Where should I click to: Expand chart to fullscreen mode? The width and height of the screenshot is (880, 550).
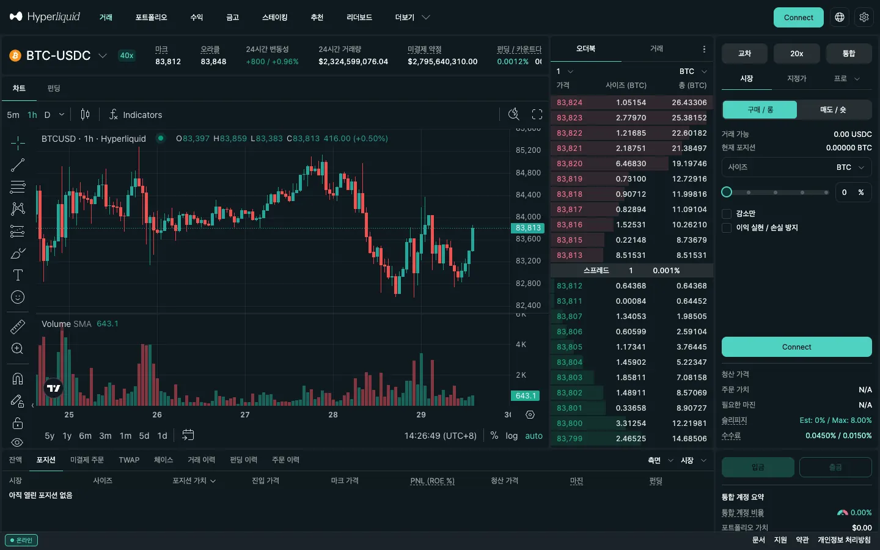pyautogui.click(x=537, y=114)
